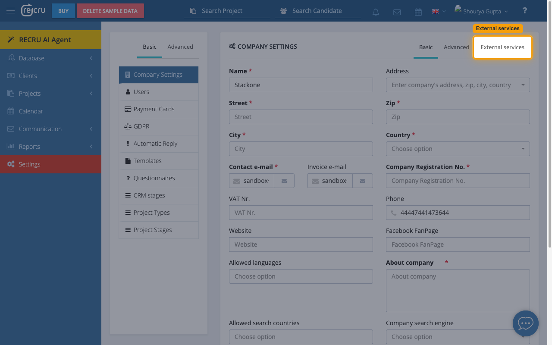Viewport: 552px width, 345px height.
Task: Open the help question mark icon
Action: pos(525,11)
